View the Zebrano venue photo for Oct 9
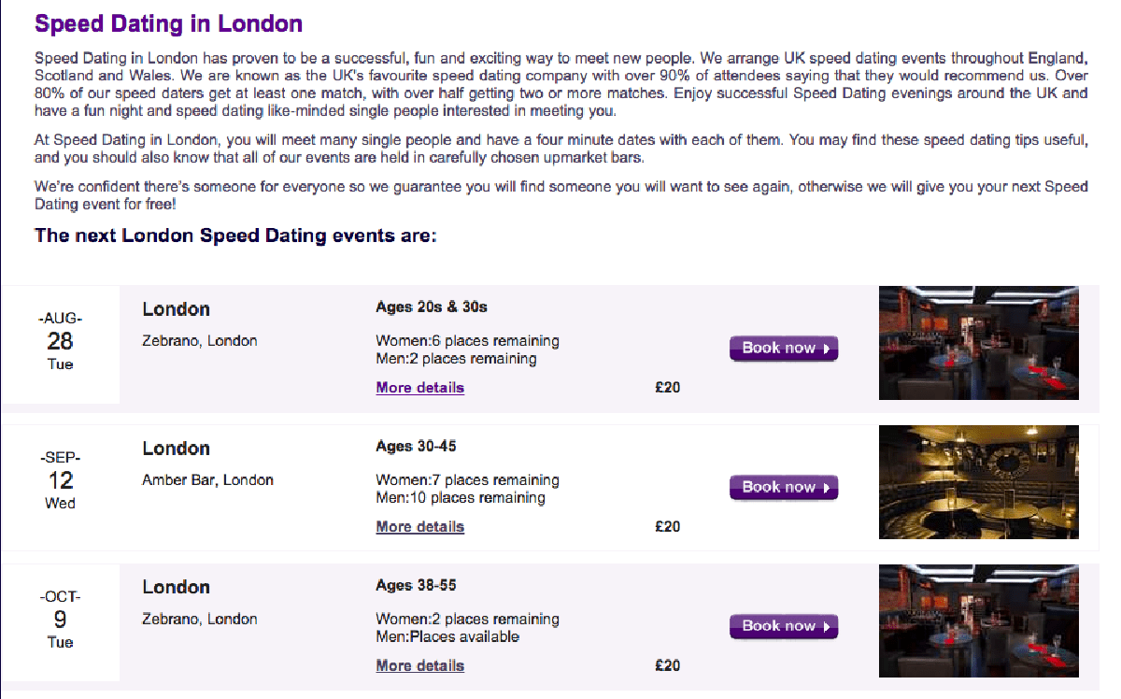 979,621
